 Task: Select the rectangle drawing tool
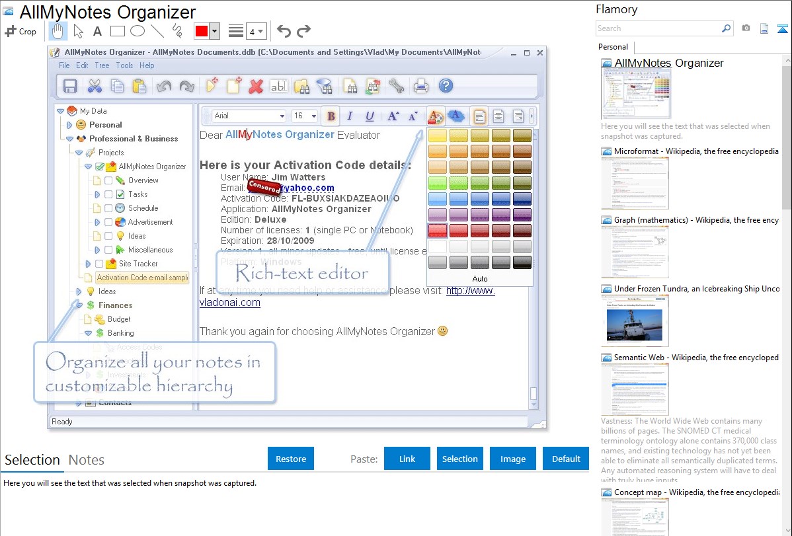[118, 31]
